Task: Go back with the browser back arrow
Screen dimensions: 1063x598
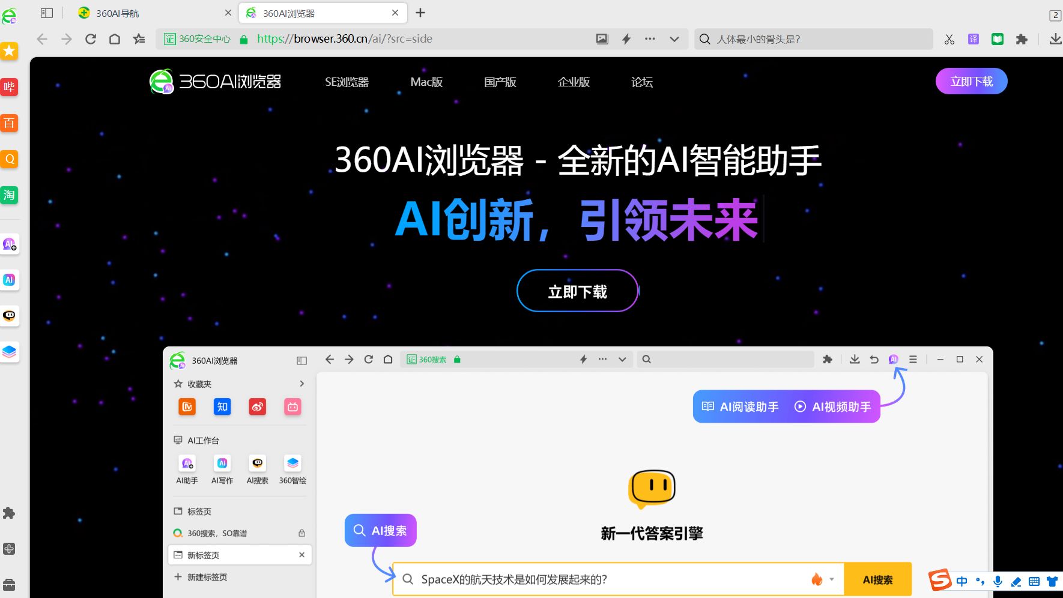Action: (42, 39)
